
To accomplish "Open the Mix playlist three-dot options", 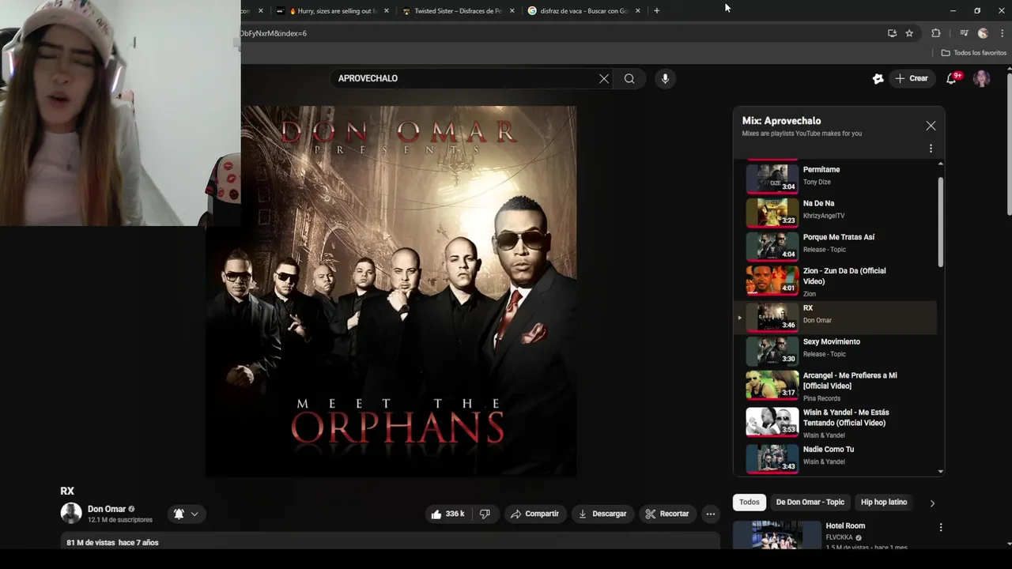I will (x=931, y=149).
